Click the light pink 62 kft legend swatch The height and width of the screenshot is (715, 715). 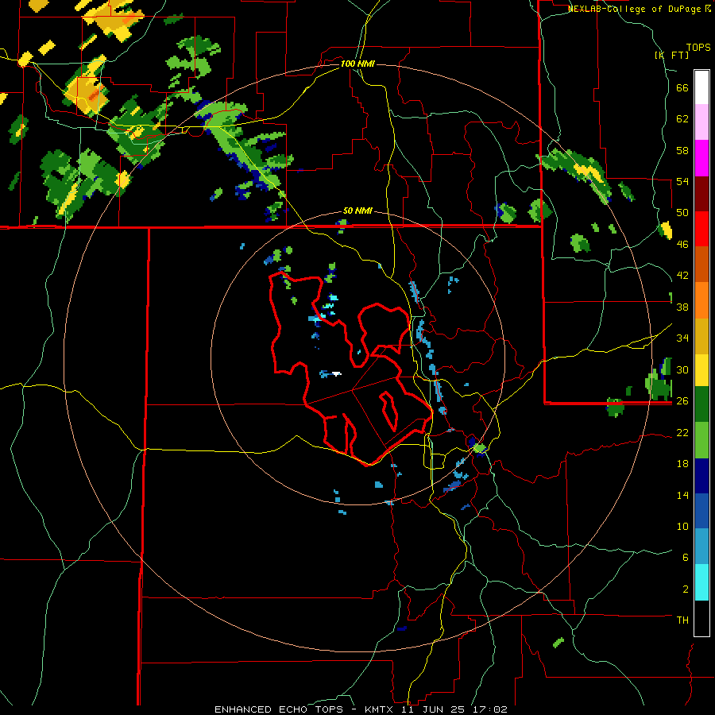click(701, 122)
